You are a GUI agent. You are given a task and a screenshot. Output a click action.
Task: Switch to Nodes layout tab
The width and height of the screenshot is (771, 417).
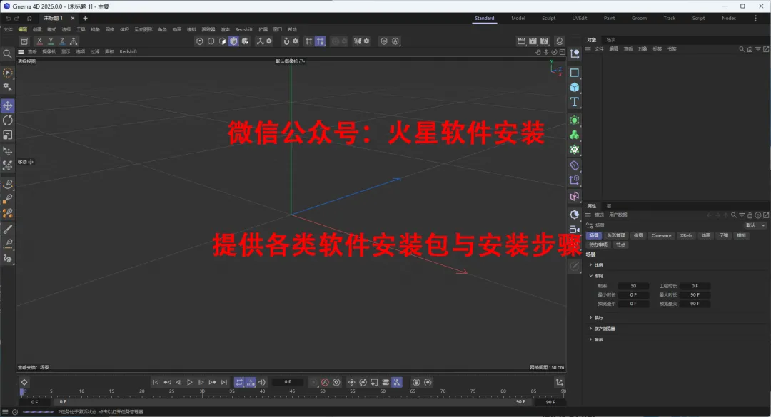(729, 18)
